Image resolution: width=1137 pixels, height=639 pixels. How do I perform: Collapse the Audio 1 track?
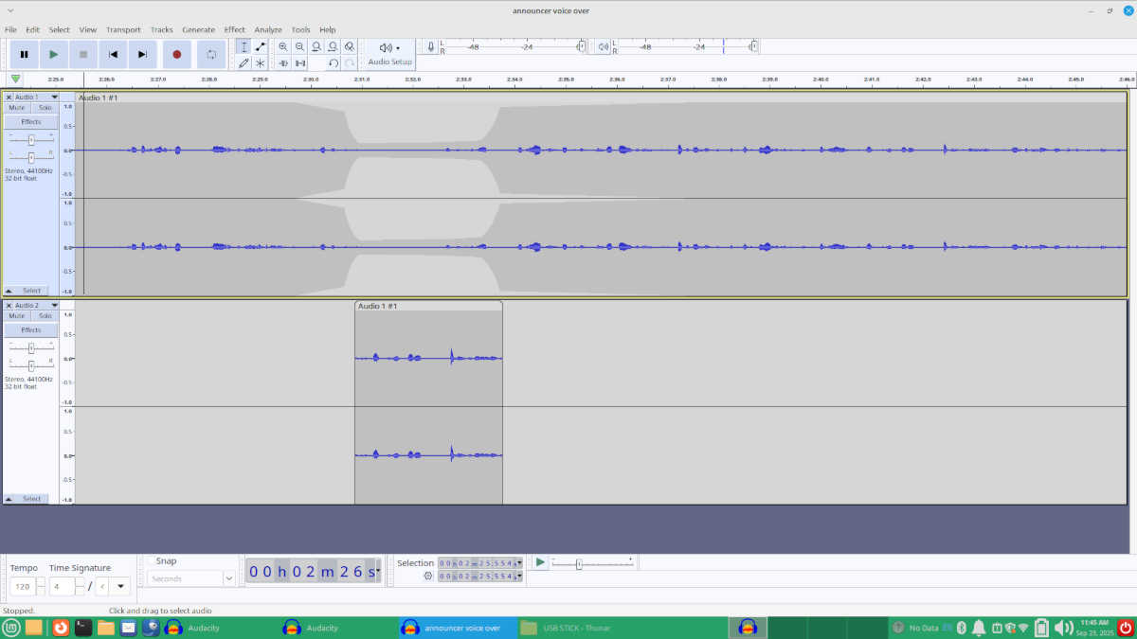(9, 291)
